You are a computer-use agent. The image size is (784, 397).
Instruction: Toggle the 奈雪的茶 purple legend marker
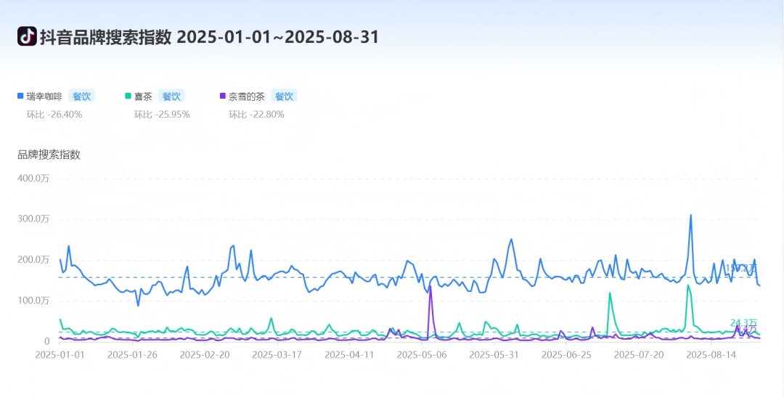tap(223, 96)
